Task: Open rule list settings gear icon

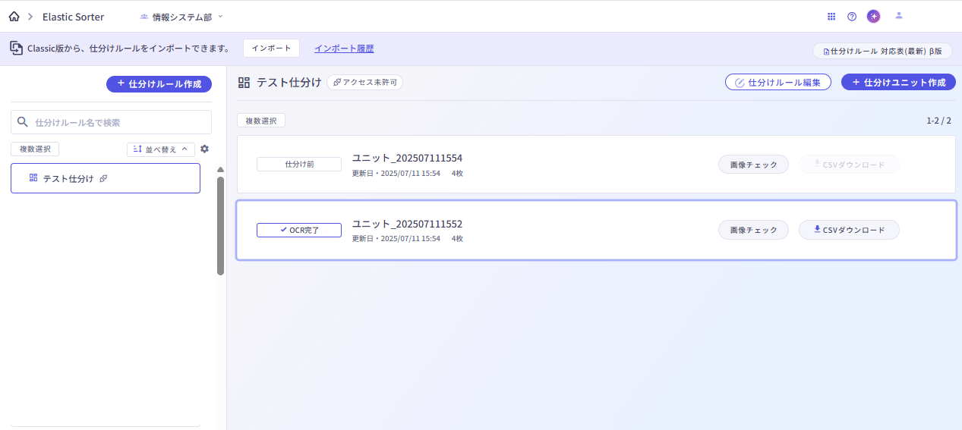Action: [x=204, y=149]
